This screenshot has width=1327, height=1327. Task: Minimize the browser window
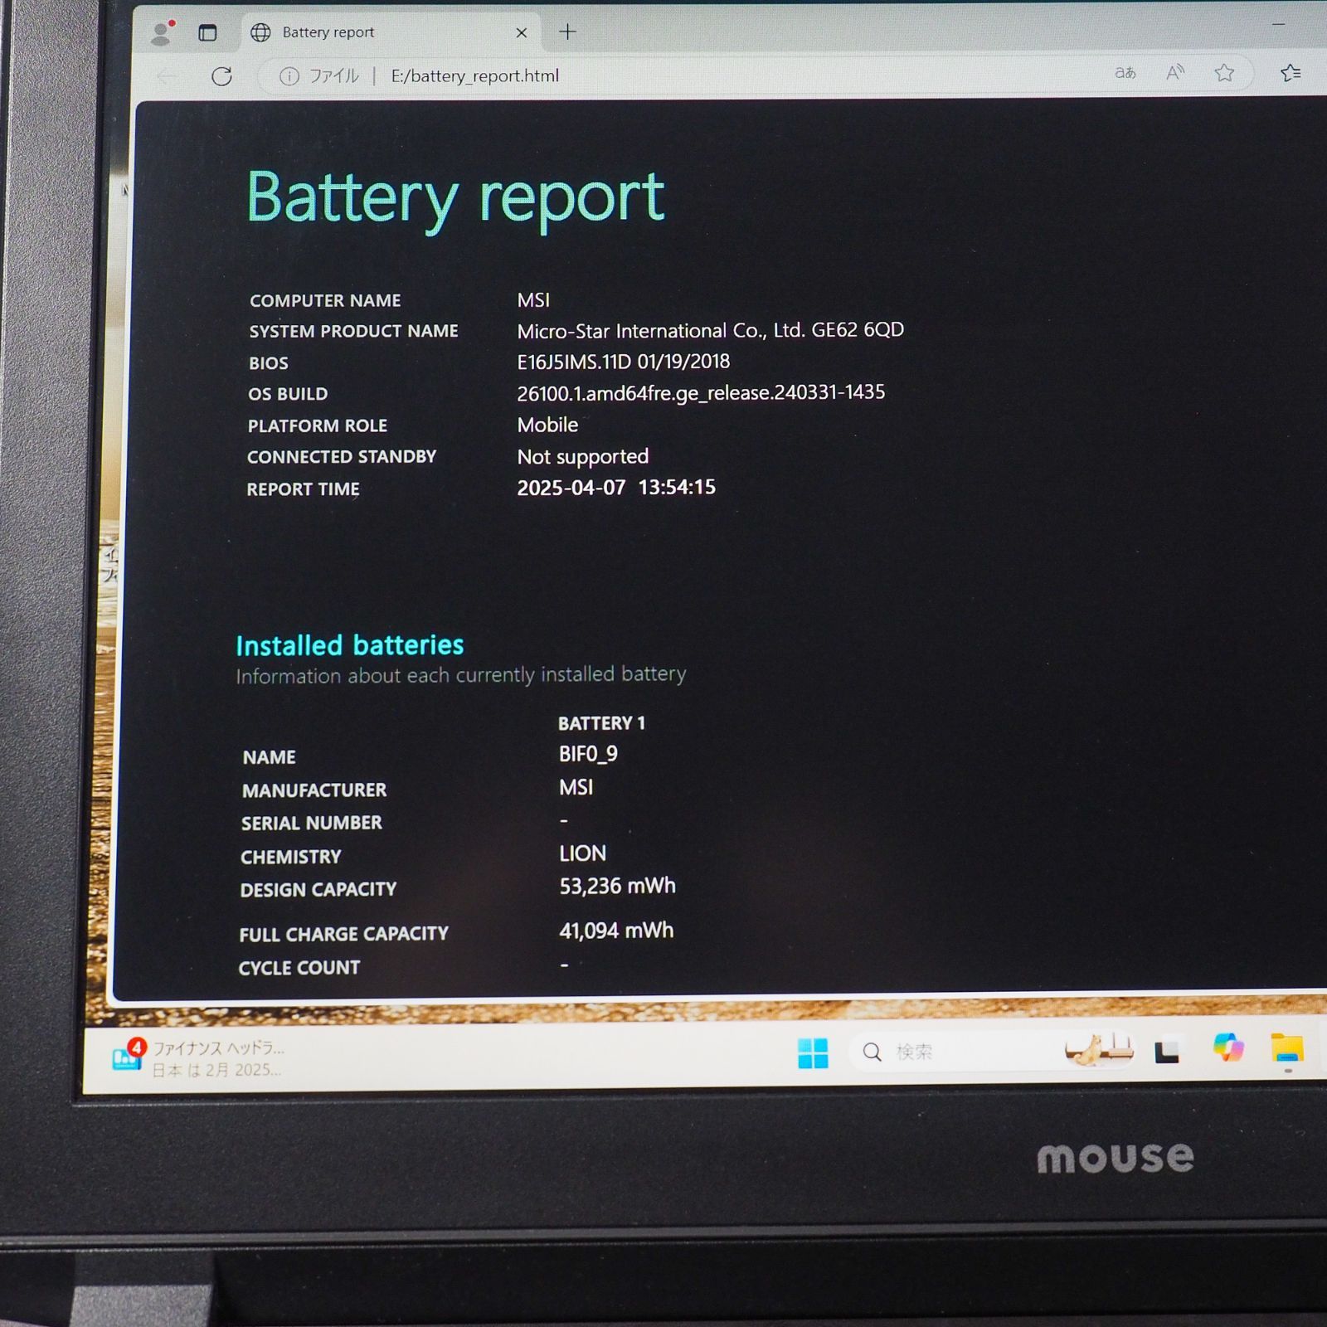(x=1278, y=25)
